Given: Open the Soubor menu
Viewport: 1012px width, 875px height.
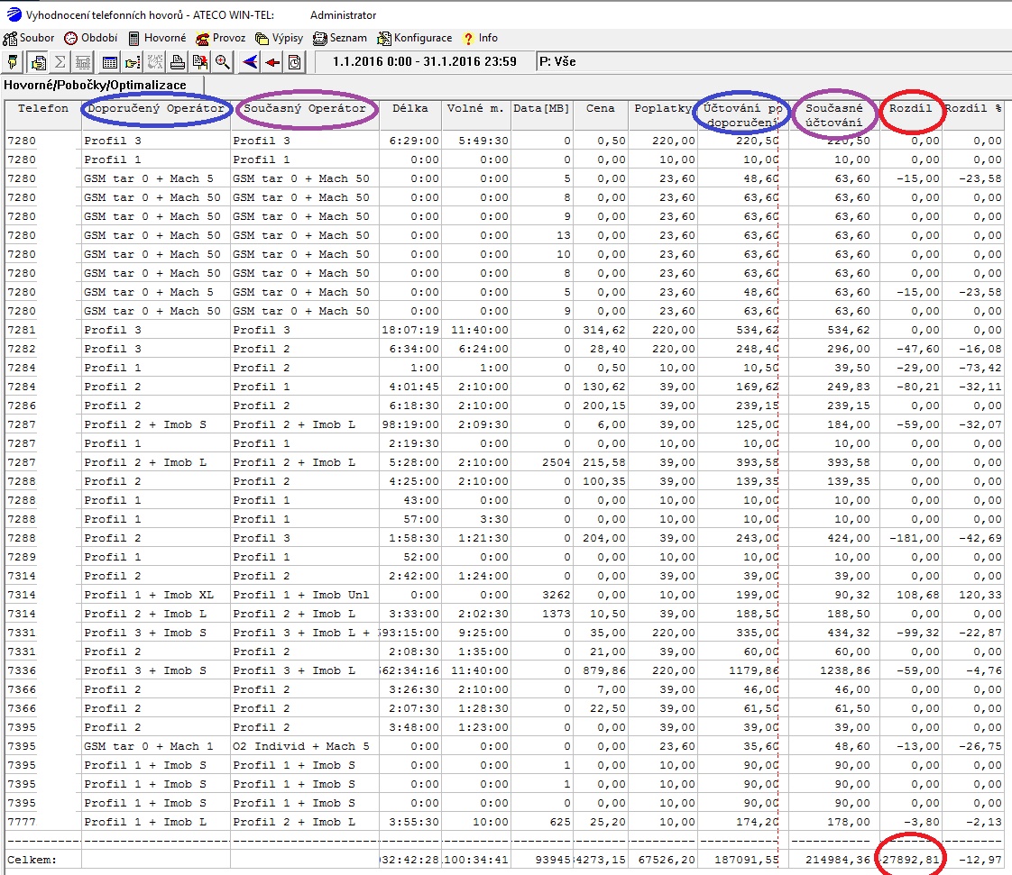Looking at the screenshot, I should click(29, 38).
